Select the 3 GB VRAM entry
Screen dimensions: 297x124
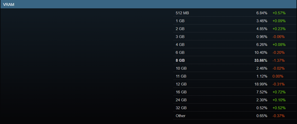180,36
